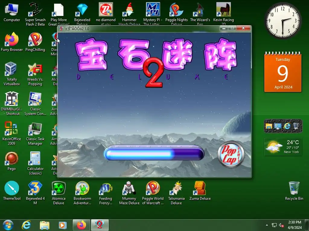Select the PingChilling desktop shortcut

[35, 42]
